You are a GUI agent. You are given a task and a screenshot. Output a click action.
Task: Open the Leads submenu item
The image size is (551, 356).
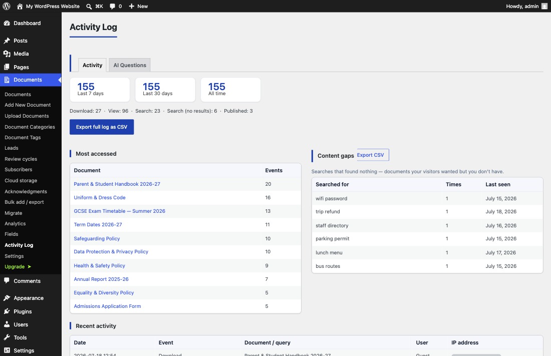[11, 148]
